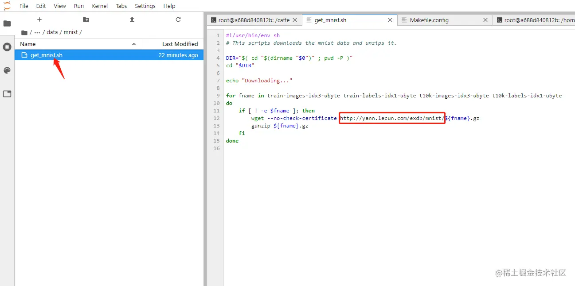Viewport: 575px width, 286px height.
Task: Open the Running Terminals and Kernels sidebar
Action: coord(7,47)
